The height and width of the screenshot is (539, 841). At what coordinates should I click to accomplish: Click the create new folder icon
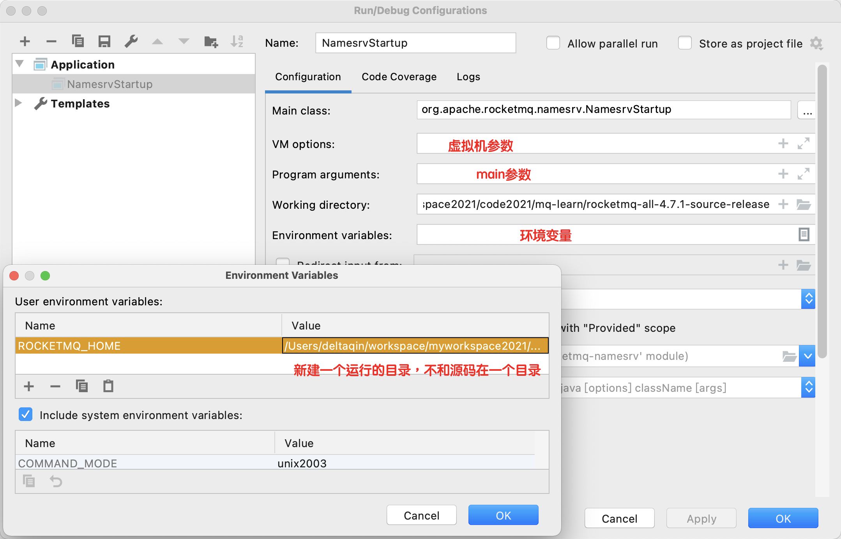click(211, 41)
